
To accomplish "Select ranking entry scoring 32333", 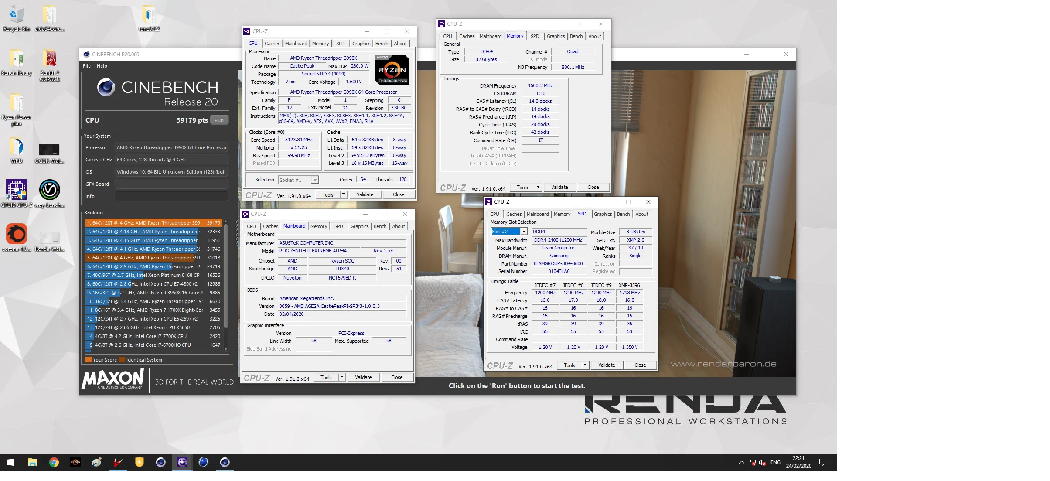I will click(154, 232).
